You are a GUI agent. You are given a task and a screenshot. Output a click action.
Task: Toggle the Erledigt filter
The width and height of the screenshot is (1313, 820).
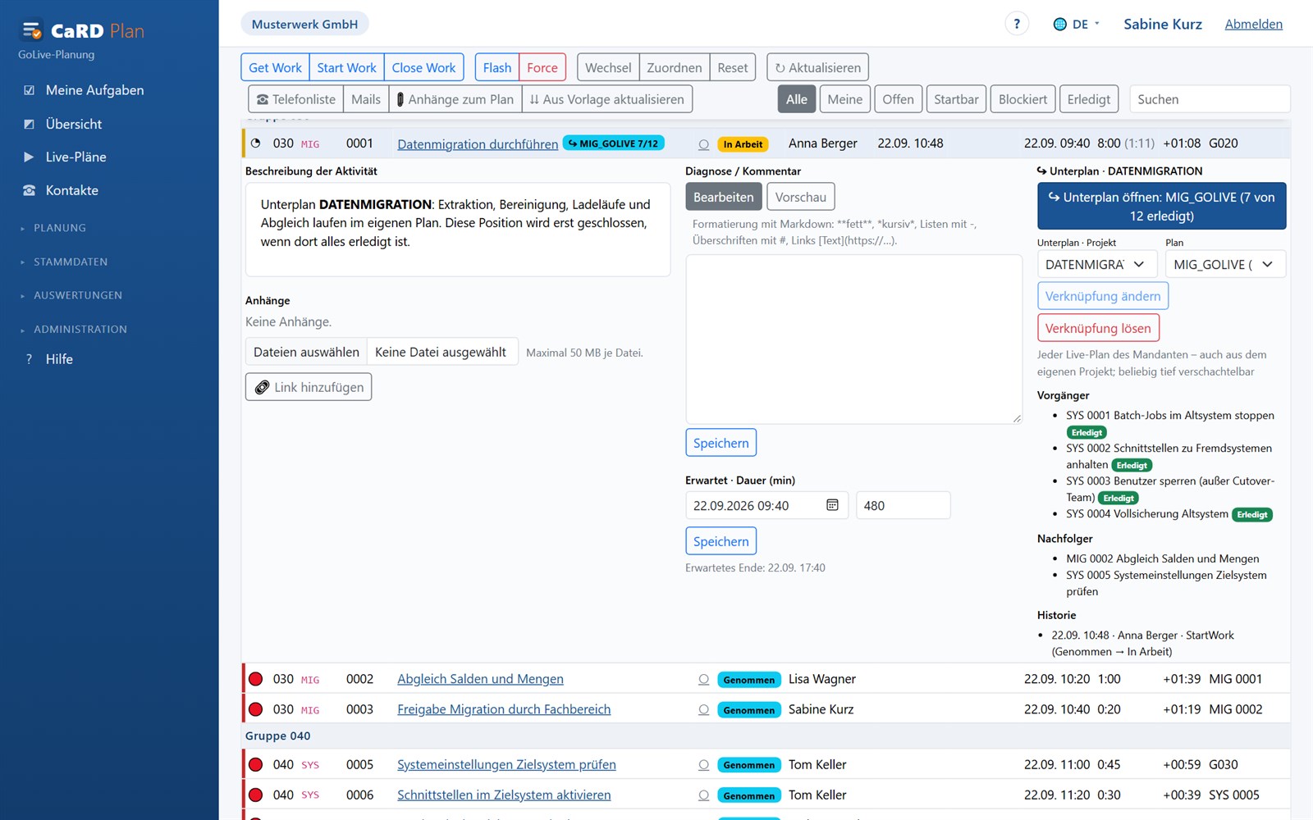(1088, 99)
